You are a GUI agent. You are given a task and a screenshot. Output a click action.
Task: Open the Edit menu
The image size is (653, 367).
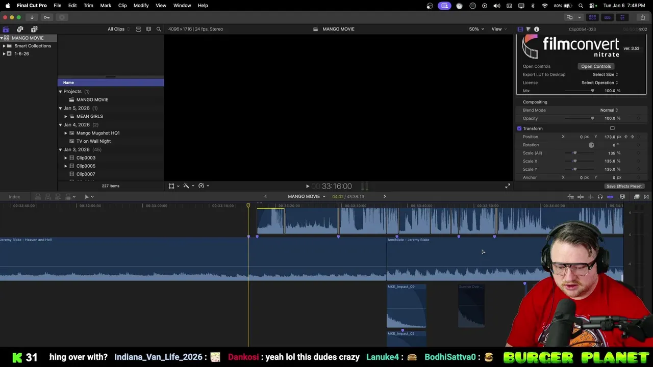pyautogui.click(x=72, y=6)
